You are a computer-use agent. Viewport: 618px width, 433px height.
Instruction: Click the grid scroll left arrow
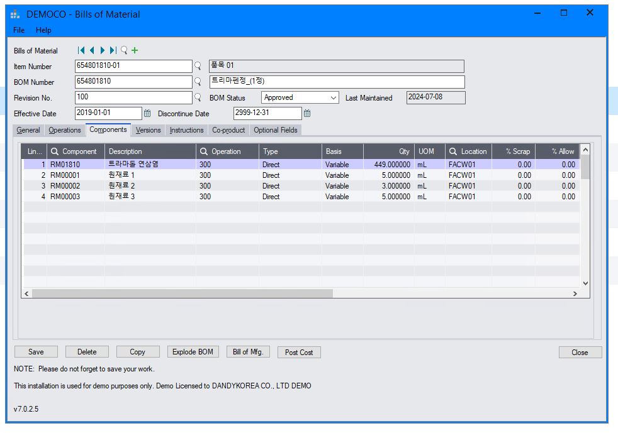[x=26, y=293]
